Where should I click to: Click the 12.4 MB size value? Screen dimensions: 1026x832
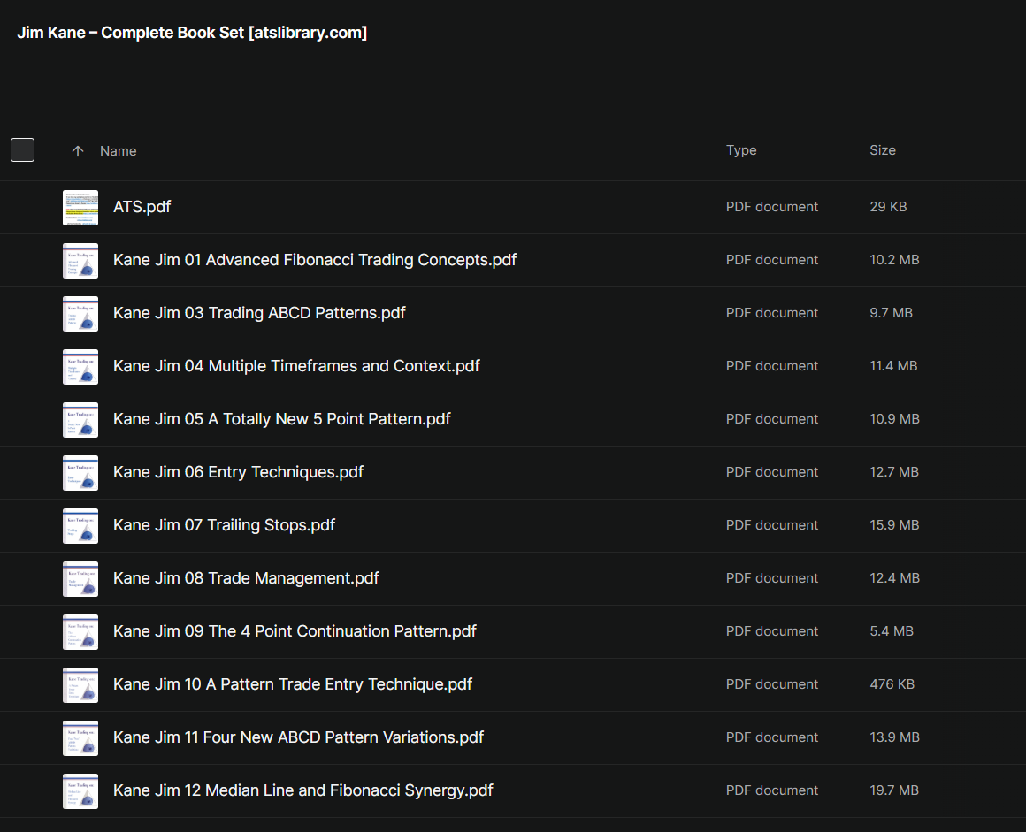894,577
